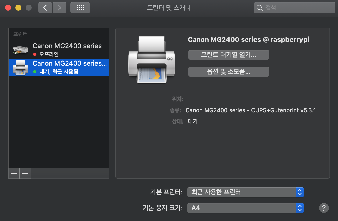
Task: Click the green idle status dot
Action: (35, 72)
